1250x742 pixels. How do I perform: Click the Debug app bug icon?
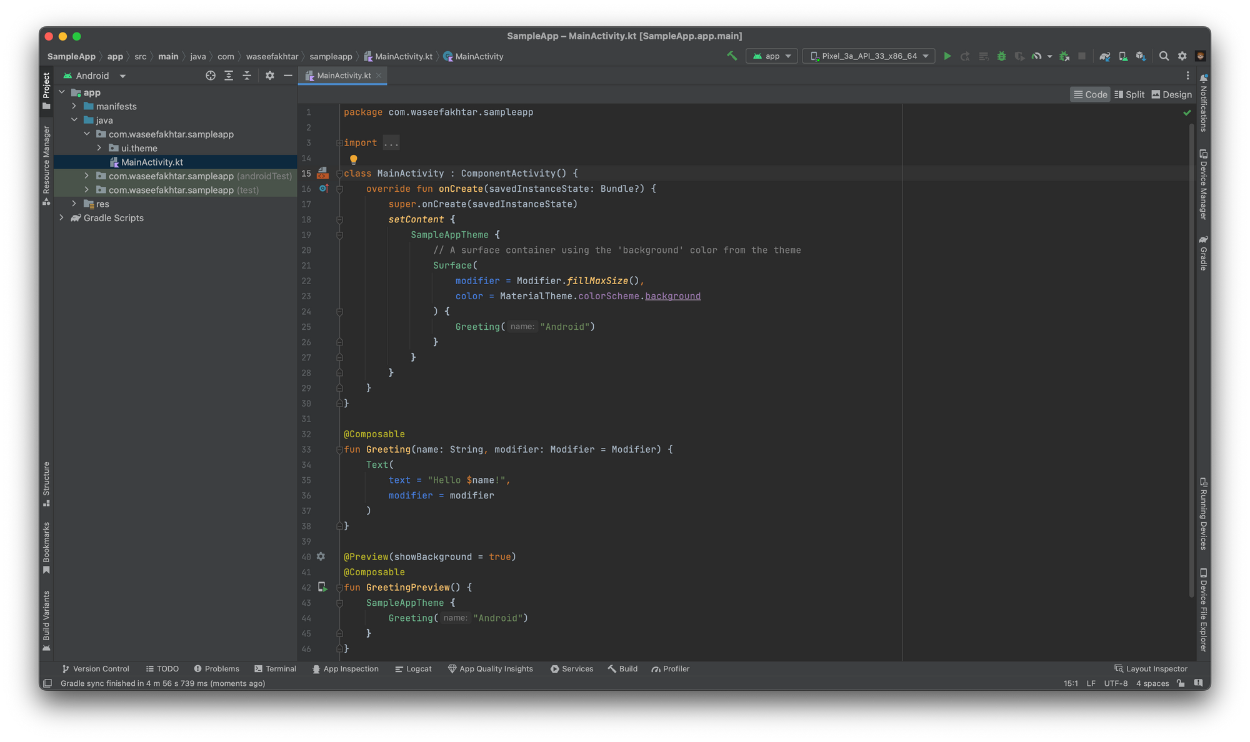[x=1001, y=56]
